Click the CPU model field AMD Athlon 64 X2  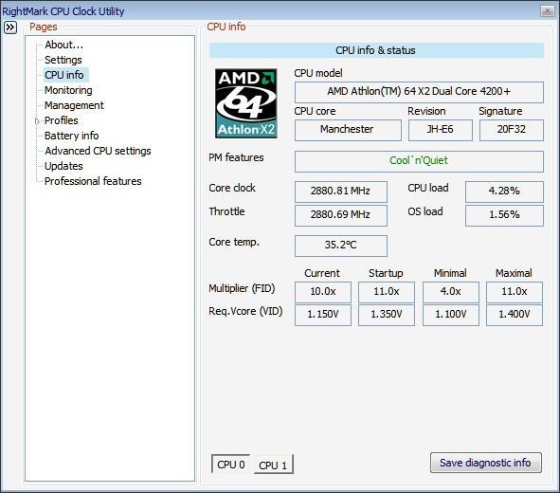coord(419,92)
